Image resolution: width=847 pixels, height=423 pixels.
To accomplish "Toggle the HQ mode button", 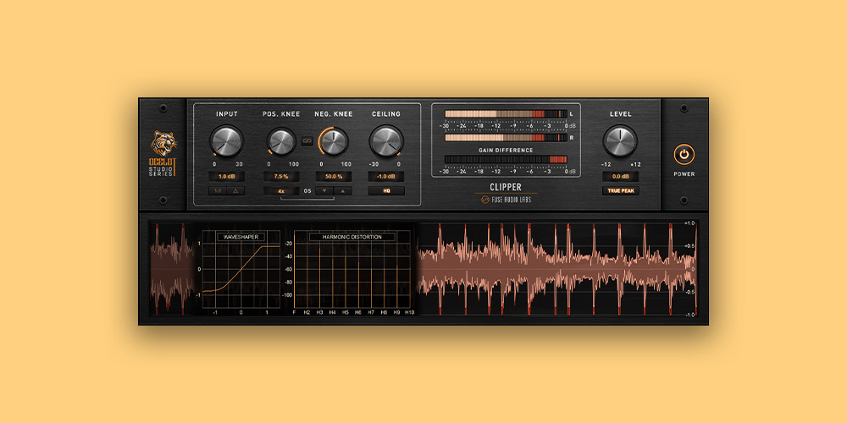I will [386, 191].
